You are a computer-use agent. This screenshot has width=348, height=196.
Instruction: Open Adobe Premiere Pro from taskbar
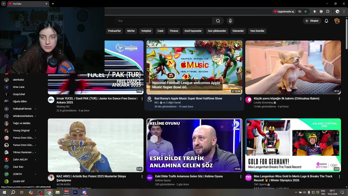[x=76, y=192]
